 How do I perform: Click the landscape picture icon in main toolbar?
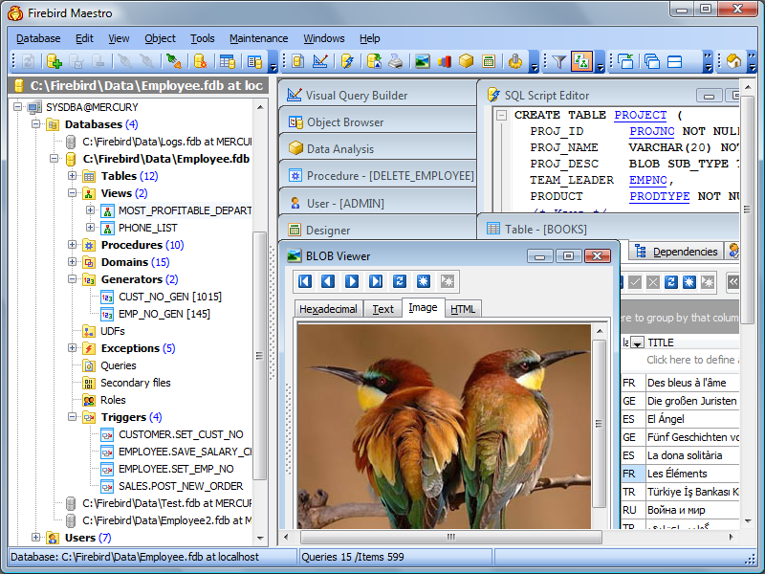point(422,62)
